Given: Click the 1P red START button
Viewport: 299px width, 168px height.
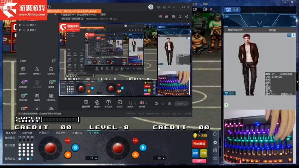Looking at the screenshot, I should (x=68, y=140).
